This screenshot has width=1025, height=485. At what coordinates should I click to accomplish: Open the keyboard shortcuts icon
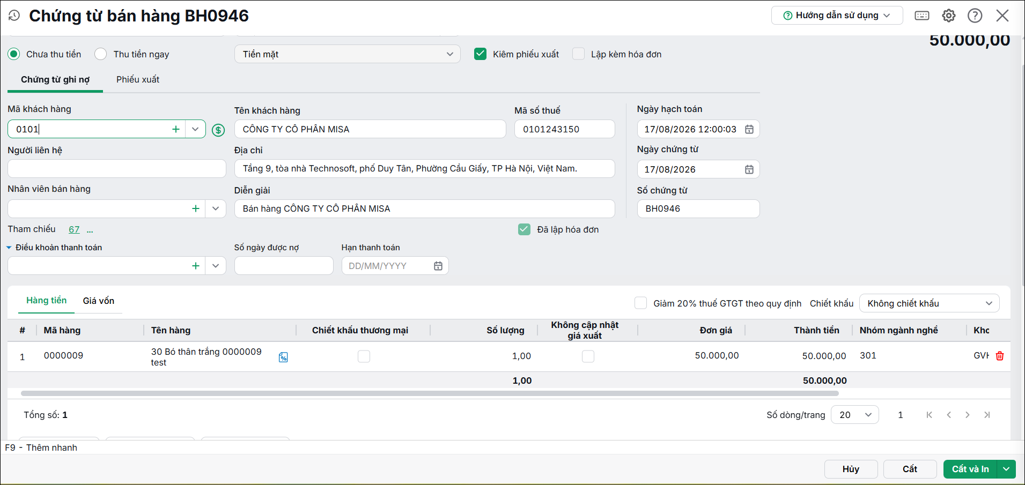click(922, 16)
